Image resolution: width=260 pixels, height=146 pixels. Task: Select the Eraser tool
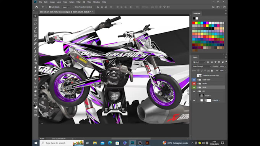pos(35,59)
